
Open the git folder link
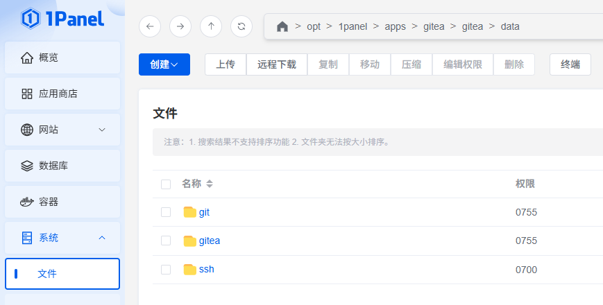204,212
